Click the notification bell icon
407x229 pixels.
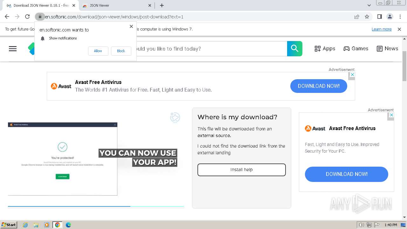43,38
